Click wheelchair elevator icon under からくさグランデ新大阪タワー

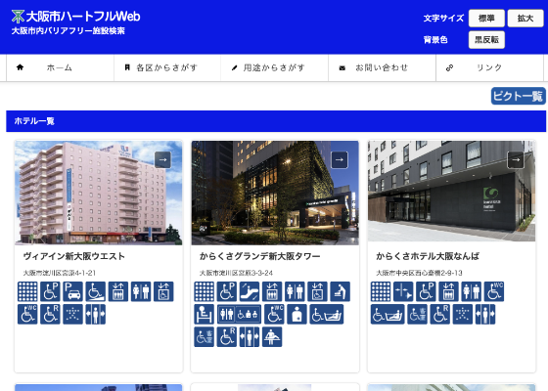pyautogui.click(x=317, y=291)
